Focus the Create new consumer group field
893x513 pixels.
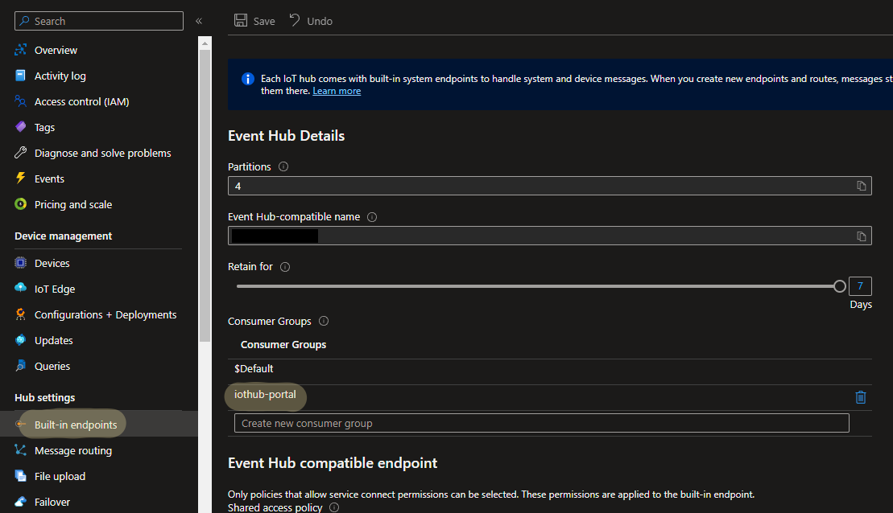point(541,423)
